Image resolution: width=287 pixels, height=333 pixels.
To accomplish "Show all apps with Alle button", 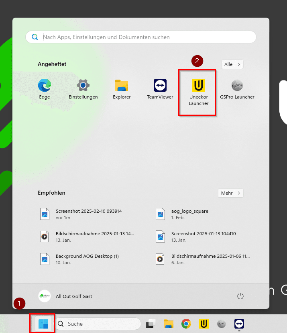I will coord(232,64).
